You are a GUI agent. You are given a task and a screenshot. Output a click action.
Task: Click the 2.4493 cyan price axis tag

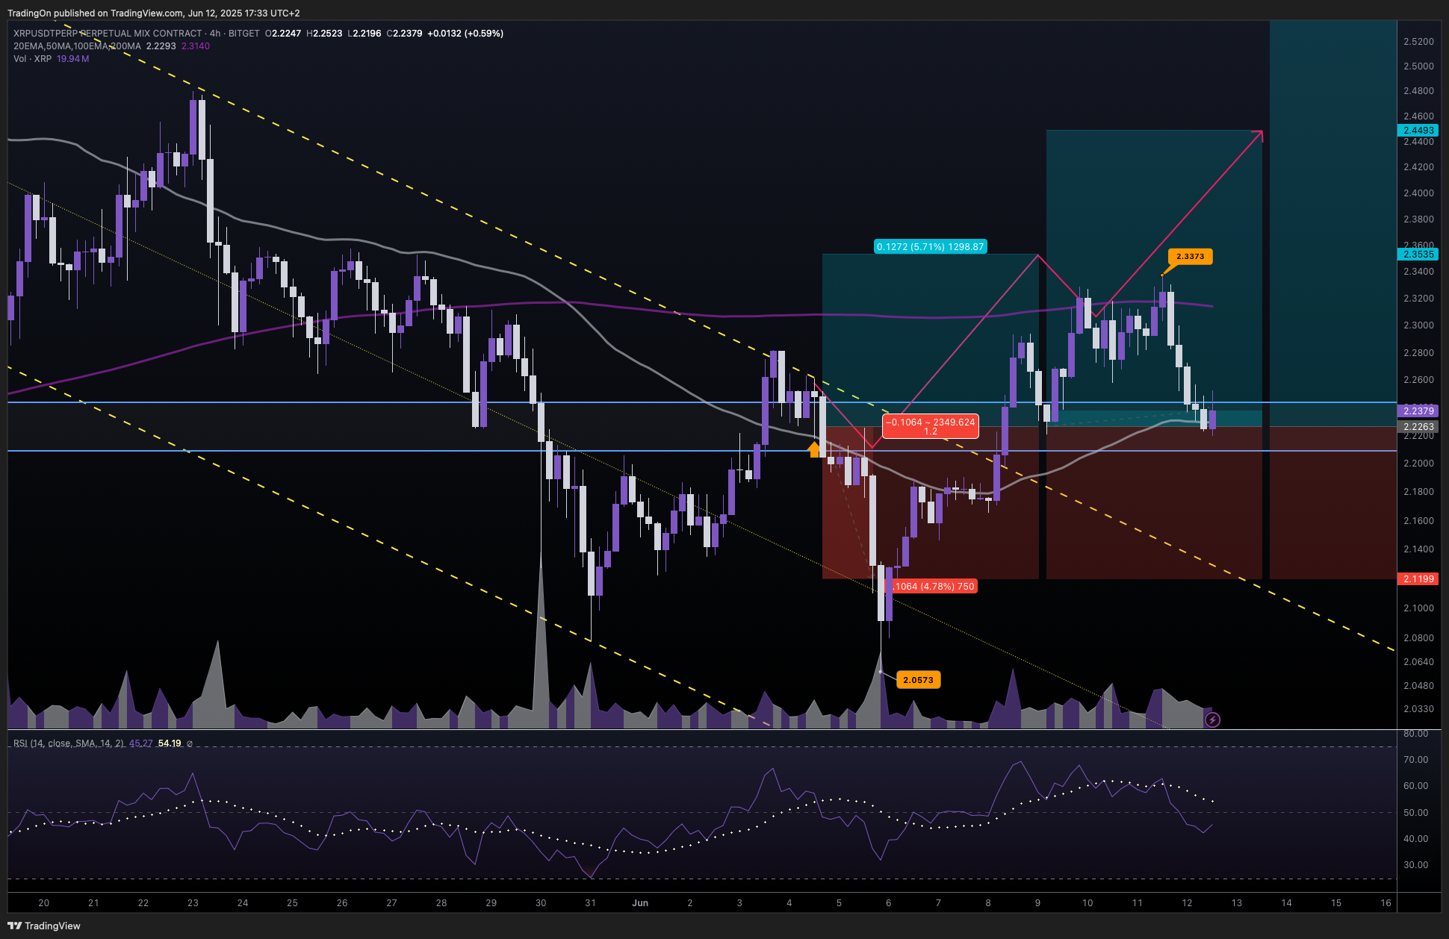pos(1418,130)
